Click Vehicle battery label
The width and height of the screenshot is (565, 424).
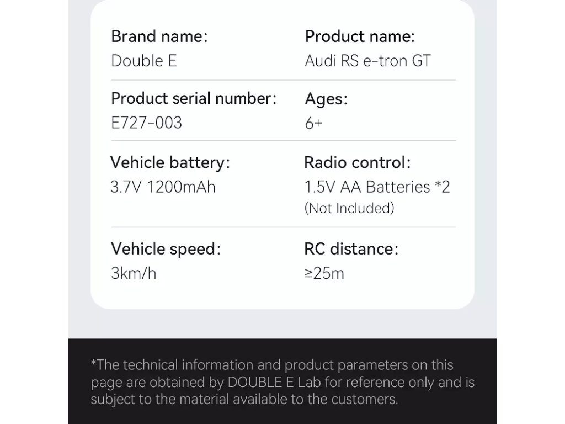(x=170, y=163)
